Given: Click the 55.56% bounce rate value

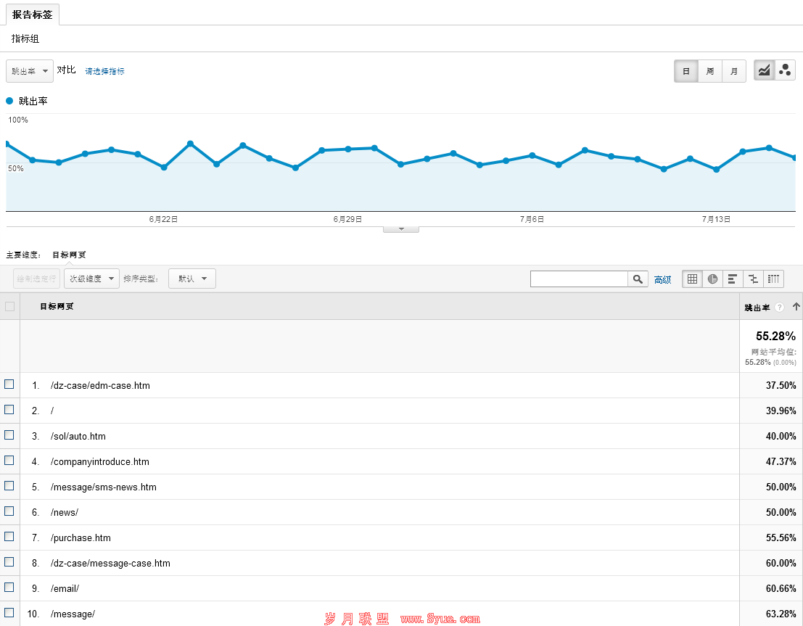Looking at the screenshot, I should (781, 538).
